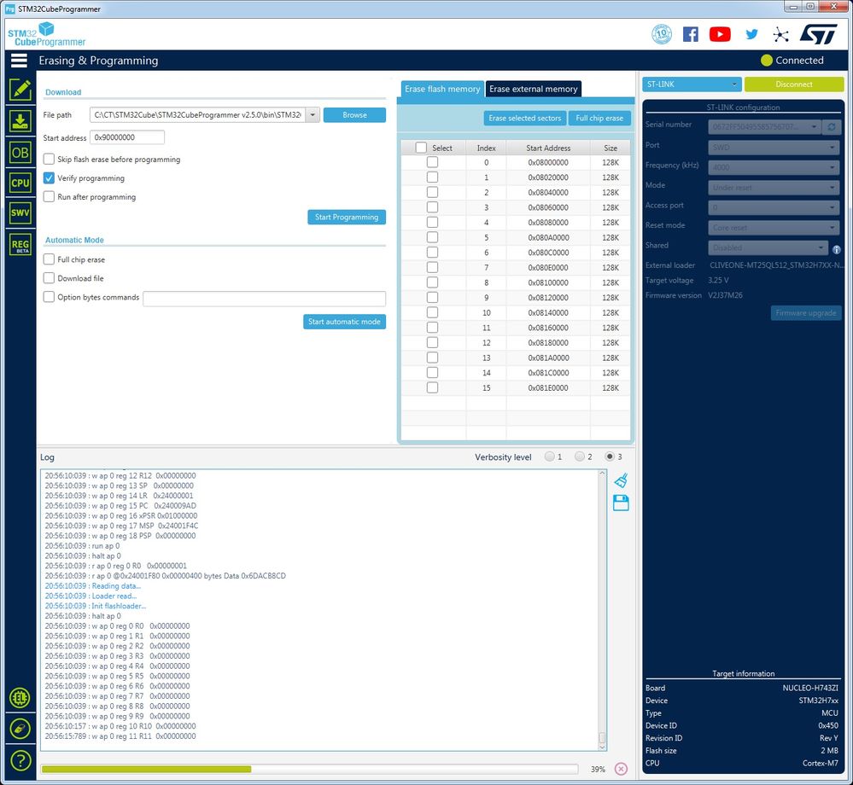Select sector 8 at 0x08100000
The height and width of the screenshot is (785, 853).
[433, 282]
